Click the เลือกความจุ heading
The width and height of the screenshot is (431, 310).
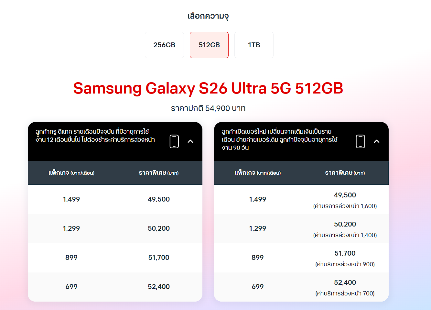(208, 16)
